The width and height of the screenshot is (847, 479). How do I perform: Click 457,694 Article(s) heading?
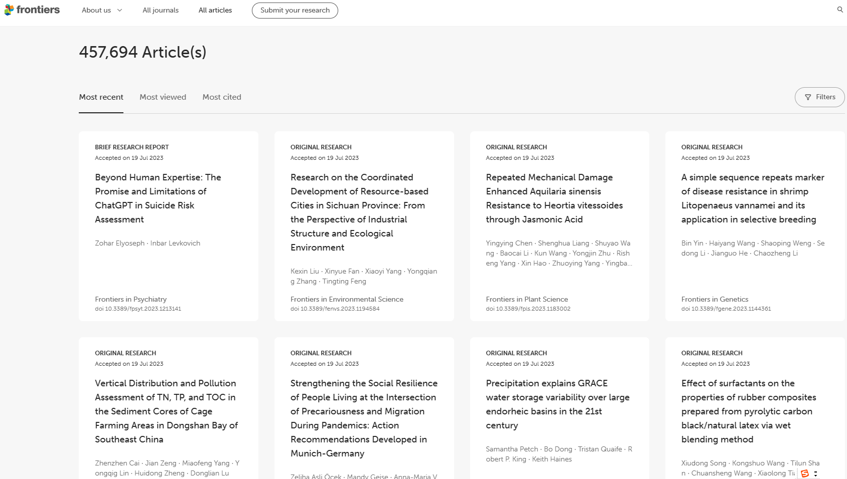coord(143,52)
